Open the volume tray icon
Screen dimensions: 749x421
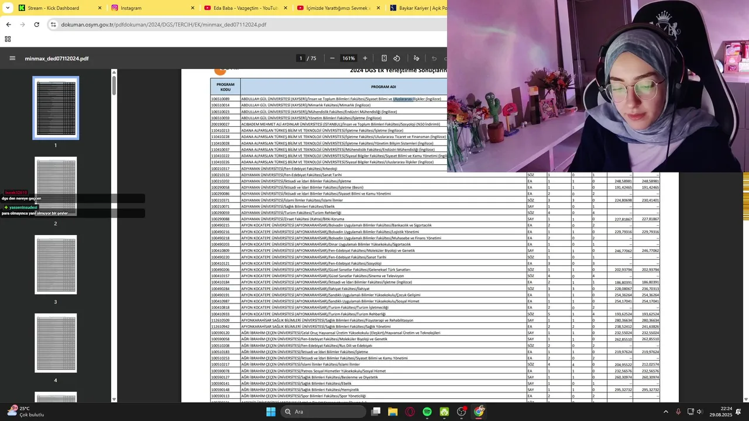(700, 412)
